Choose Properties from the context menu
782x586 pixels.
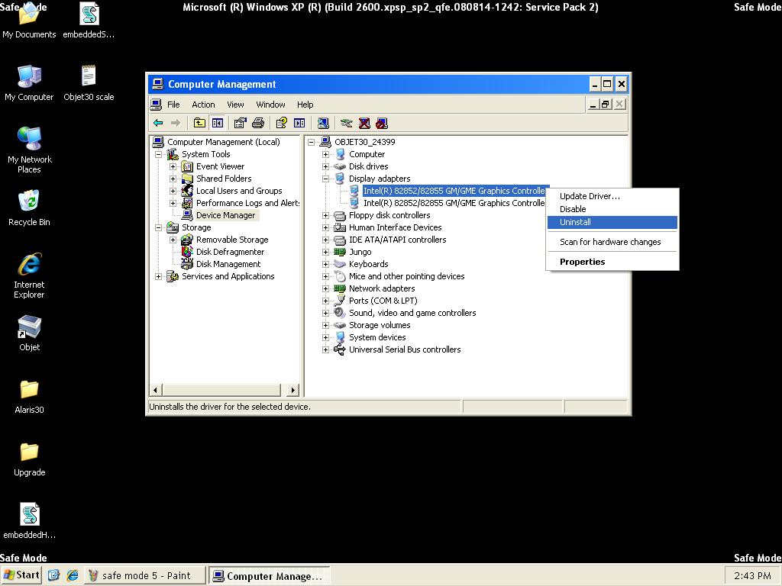click(x=612, y=262)
